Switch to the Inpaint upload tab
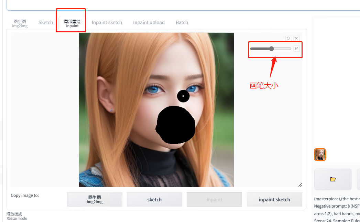The image size is (360, 222). (x=149, y=22)
